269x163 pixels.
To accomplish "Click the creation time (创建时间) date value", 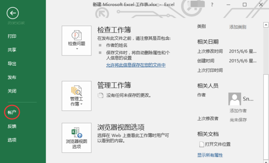I will pos(243,61).
